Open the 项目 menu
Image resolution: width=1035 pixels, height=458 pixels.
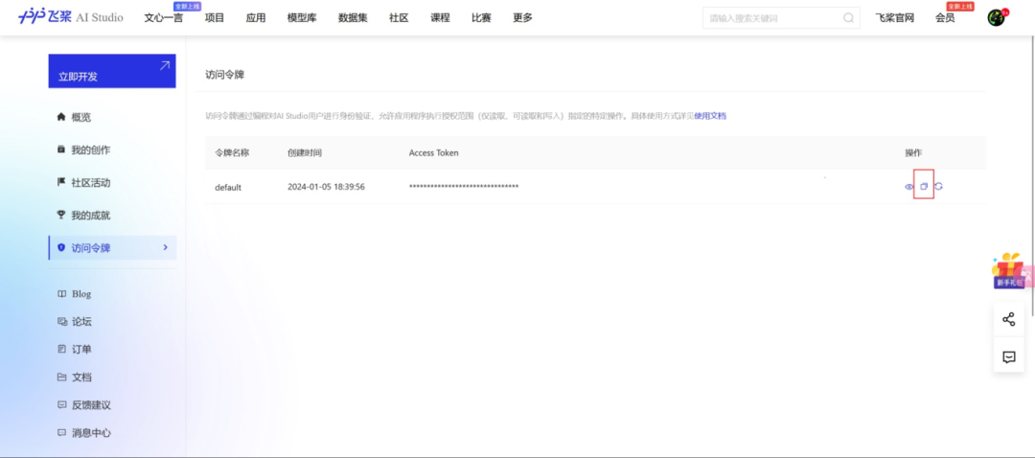215,18
